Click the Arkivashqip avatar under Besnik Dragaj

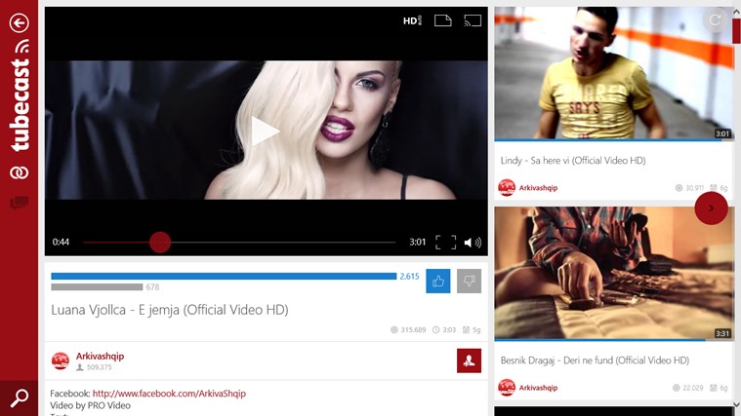click(x=507, y=388)
